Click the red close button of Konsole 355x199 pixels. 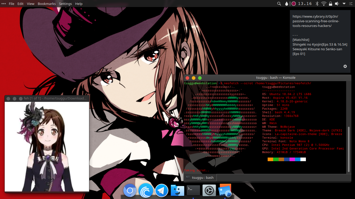187,78
